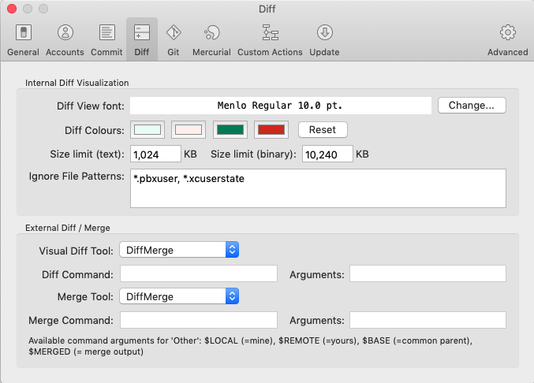The image size is (534, 383).
Task: Edit the text size limit field
Action: tap(155, 154)
